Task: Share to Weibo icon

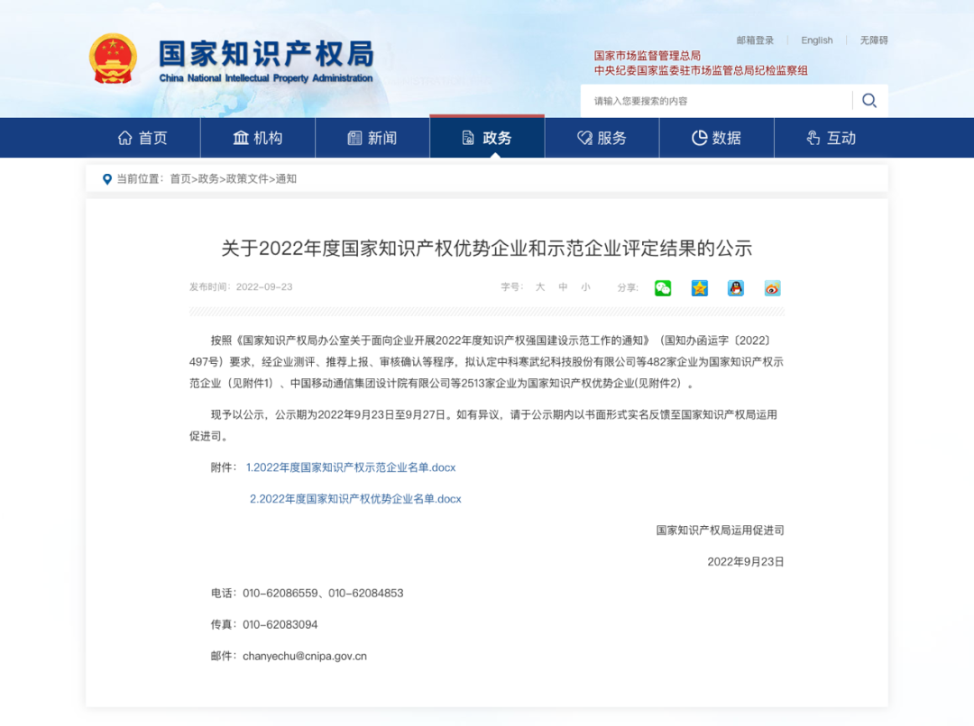Action: point(772,288)
